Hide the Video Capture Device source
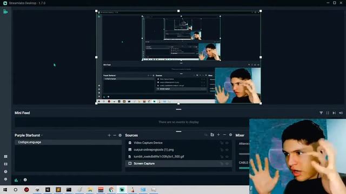 click(227, 143)
